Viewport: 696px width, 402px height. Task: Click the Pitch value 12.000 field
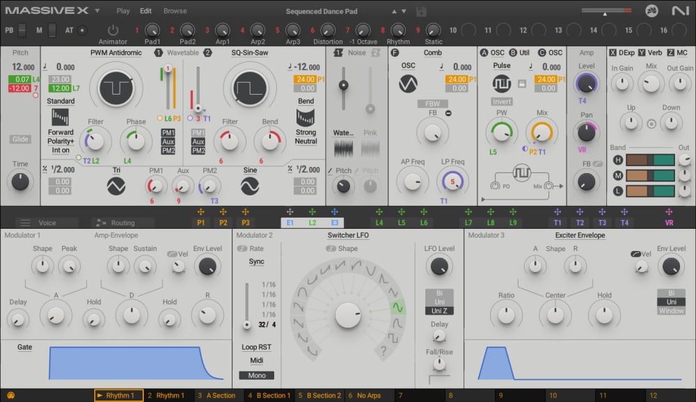coord(23,67)
